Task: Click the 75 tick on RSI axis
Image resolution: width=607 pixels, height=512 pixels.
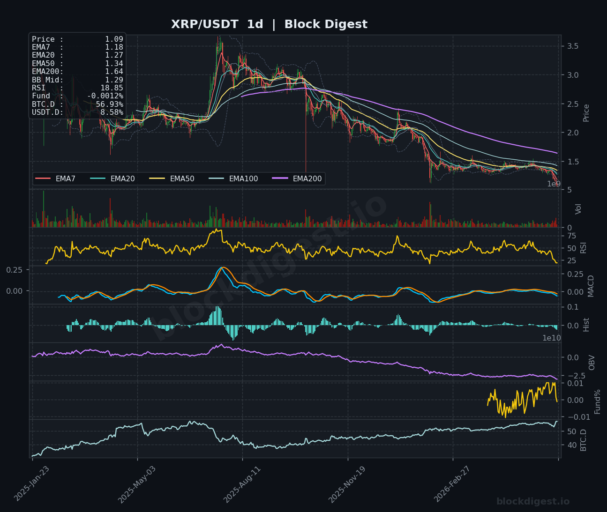Action: click(571, 236)
